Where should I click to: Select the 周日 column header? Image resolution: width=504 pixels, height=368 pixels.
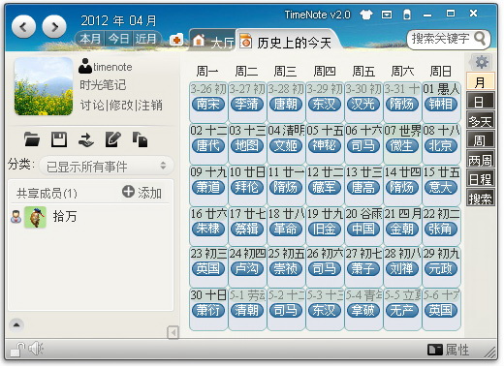click(441, 72)
